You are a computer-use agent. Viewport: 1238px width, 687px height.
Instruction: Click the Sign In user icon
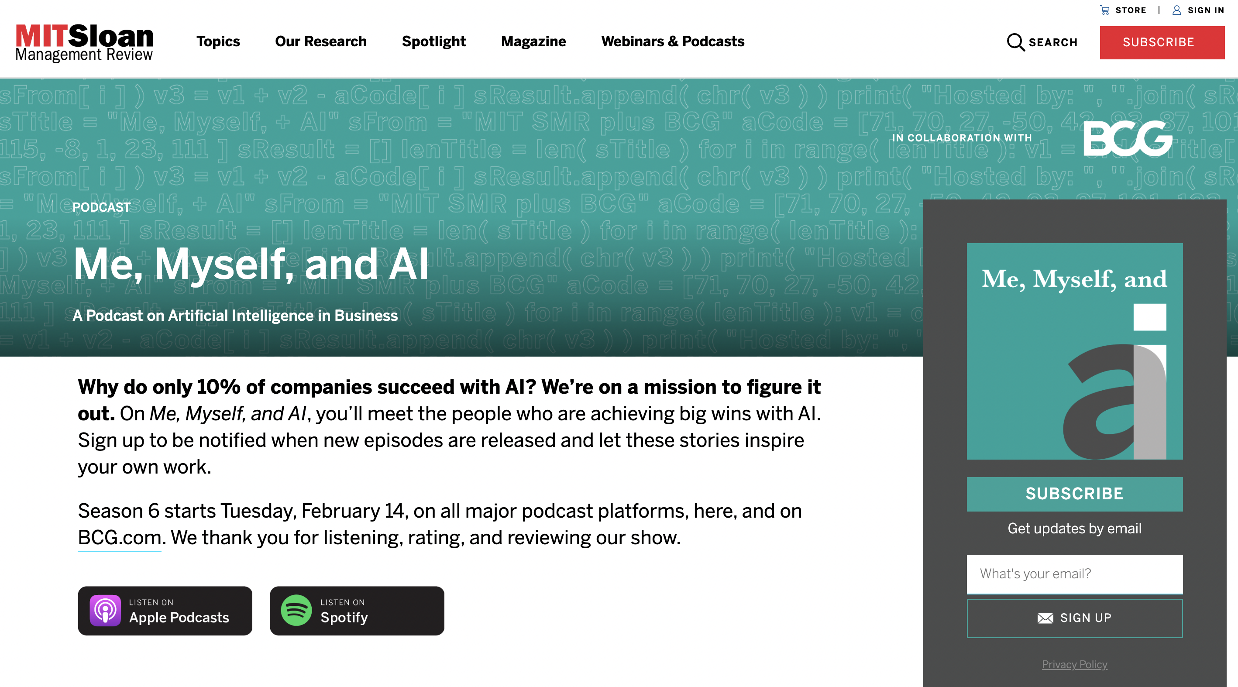(1176, 10)
